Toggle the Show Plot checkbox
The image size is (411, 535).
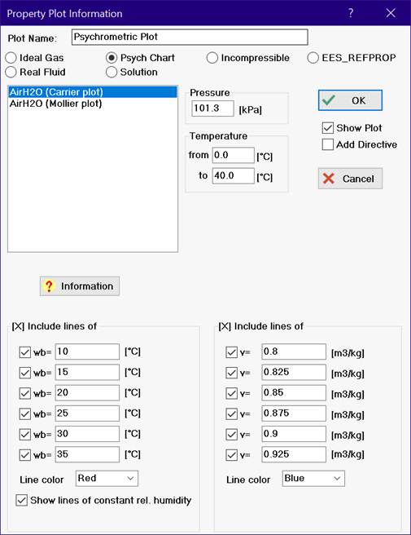pos(327,128)
